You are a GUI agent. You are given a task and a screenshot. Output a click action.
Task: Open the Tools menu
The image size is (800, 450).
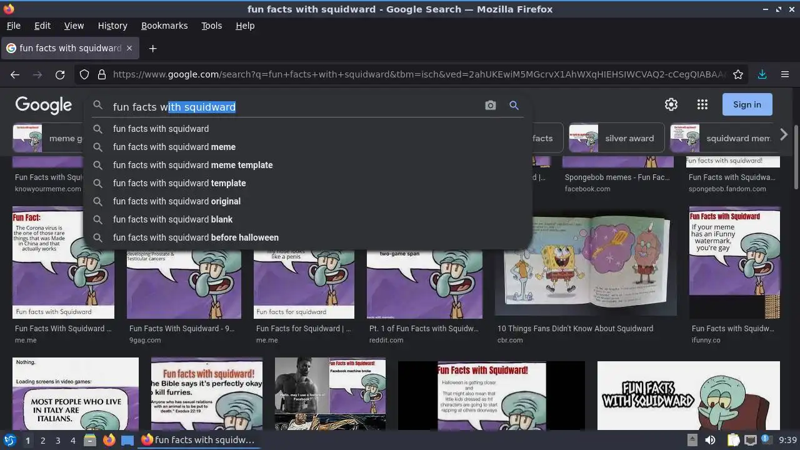pyautogui.click(x=211, y=26)
